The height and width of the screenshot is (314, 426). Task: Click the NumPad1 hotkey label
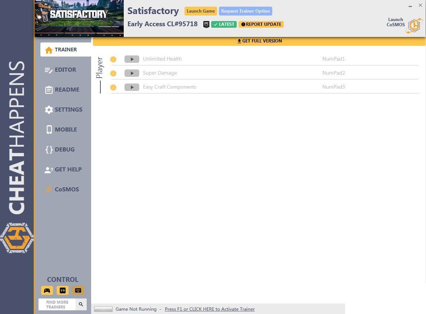tap(333, 59)
